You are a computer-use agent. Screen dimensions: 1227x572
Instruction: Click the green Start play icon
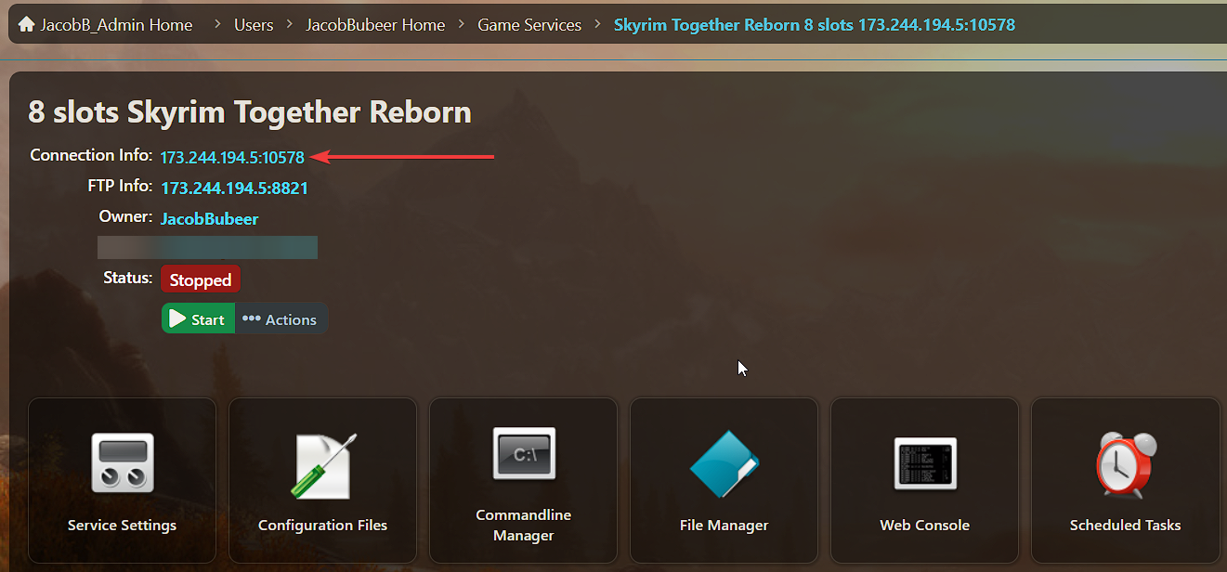(178, 319)
